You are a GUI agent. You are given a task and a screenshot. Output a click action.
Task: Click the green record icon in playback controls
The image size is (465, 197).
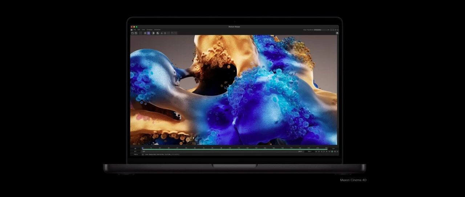[x=332, y=151]
